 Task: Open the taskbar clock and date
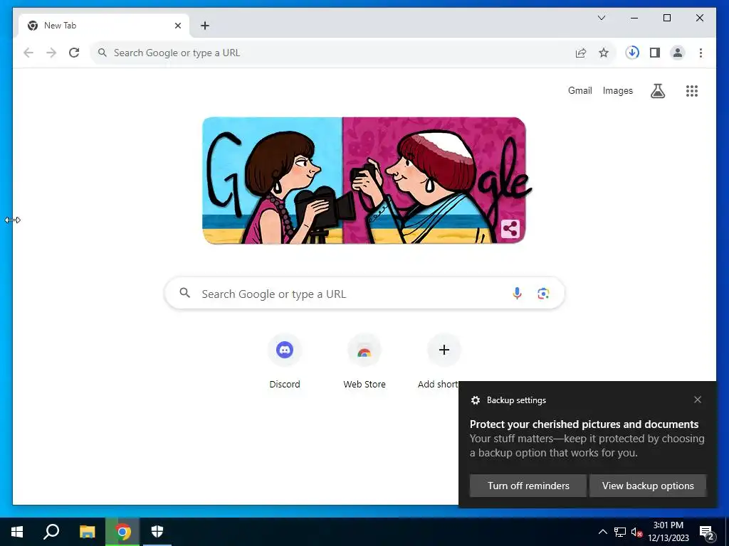pyautogui.click(x=668, y=532)
